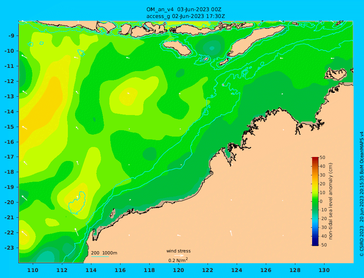Click the color scale bar legend

coord(315,201)
